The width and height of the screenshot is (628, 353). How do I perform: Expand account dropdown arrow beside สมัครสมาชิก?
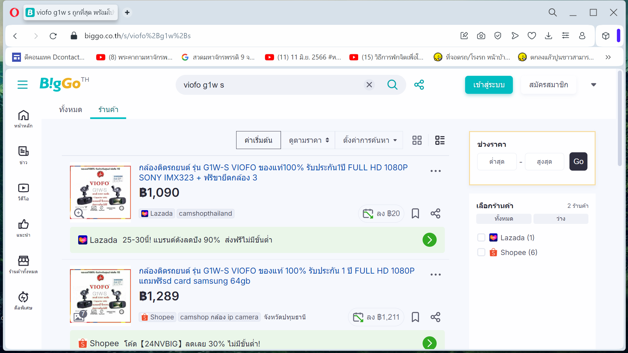pyautogui.click(x=593, y=85)
